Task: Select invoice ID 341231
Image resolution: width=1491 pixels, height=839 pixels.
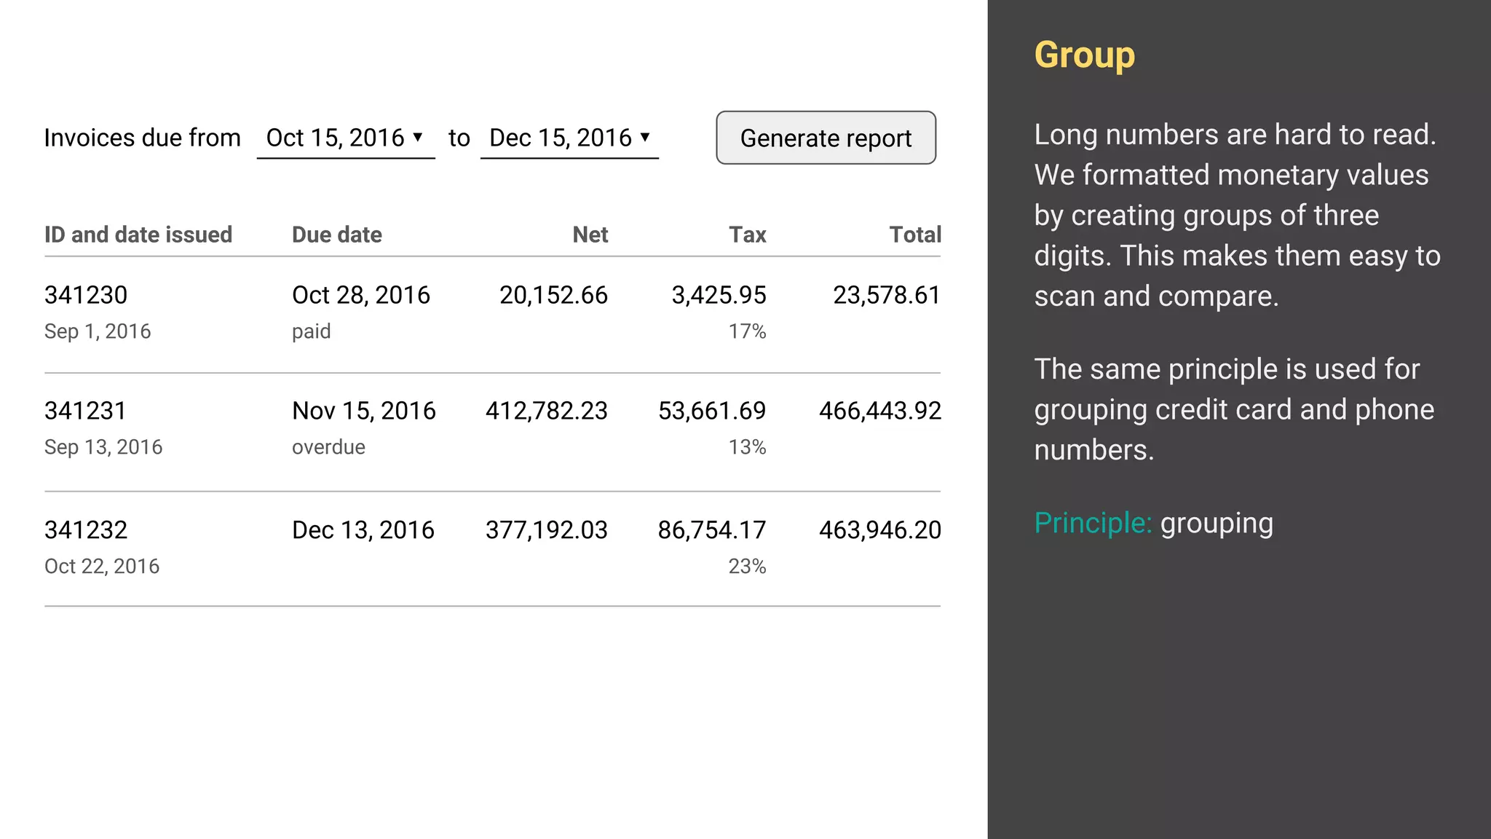Action: point(86,411)
